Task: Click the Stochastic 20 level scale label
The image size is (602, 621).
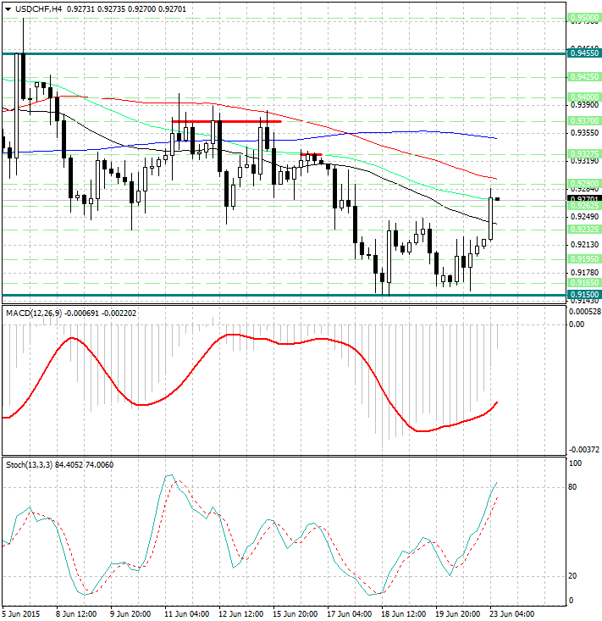Action: (572, 576)
